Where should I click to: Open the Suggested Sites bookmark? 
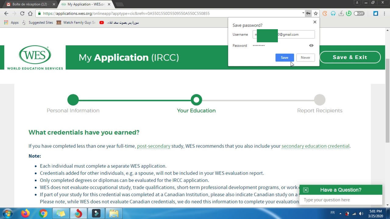[37, 23]
